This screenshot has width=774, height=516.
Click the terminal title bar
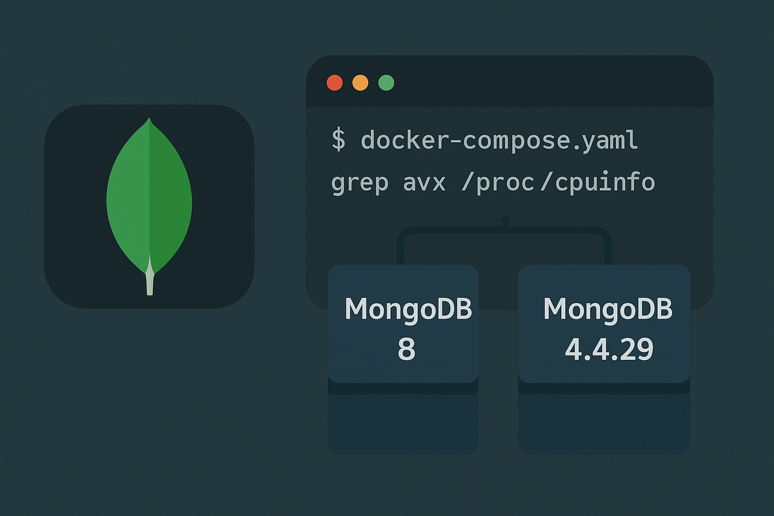(x=548, y=83)
